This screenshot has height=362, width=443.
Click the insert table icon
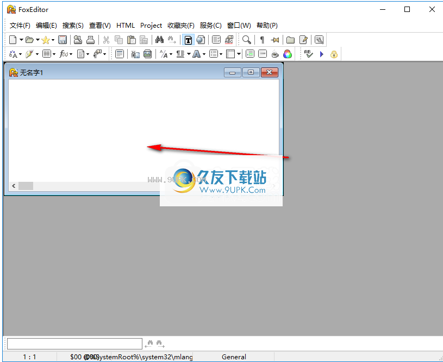point(230,54)
